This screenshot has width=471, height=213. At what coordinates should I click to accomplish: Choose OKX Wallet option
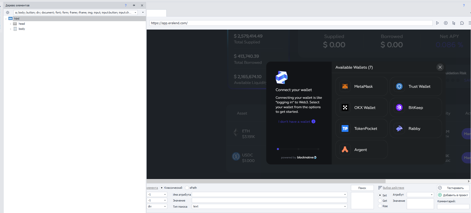coord(362,107)
